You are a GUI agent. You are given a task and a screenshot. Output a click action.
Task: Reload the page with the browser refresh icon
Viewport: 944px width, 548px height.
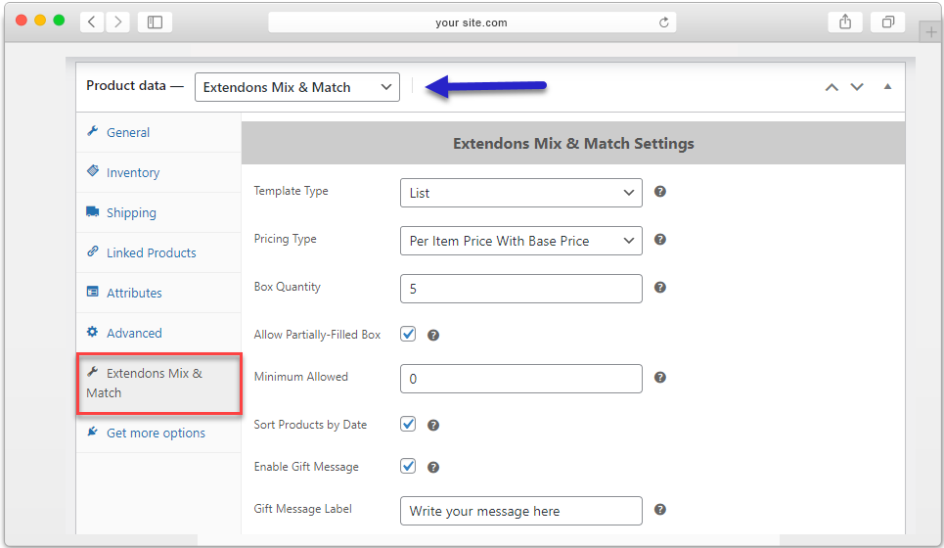[663, 23]
